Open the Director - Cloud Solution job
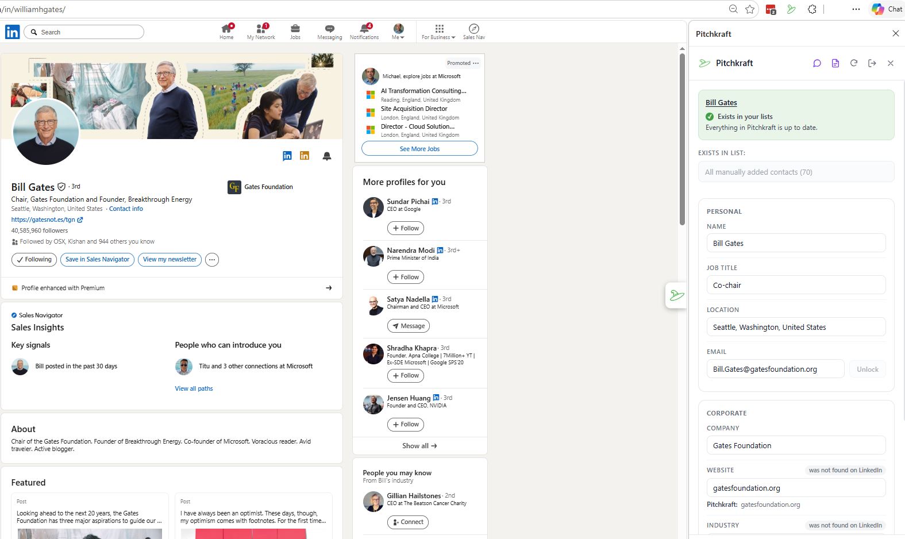 tap(418, 126)
